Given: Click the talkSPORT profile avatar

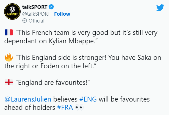Looking at the screenshot, I should click(x=12, y=12).
